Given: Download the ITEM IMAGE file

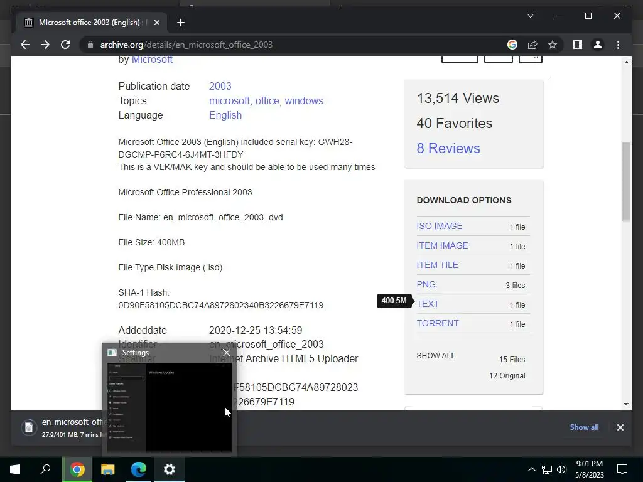Looking at the screenshot, I should tap(442, 245).
